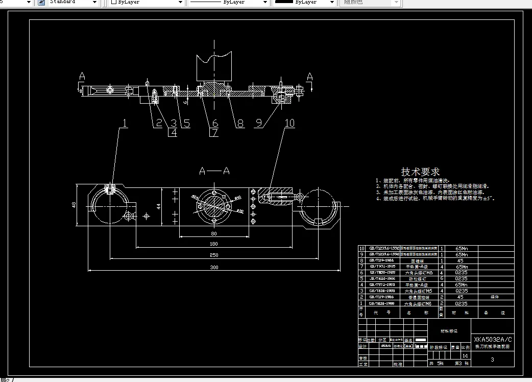Expand the Standard style dropdown

(94, 3)
